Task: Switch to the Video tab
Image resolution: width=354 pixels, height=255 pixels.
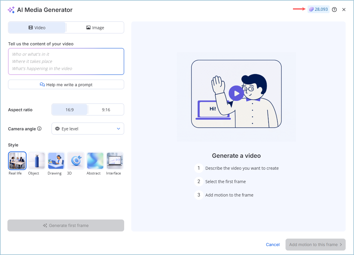Action: click(37, 28)
